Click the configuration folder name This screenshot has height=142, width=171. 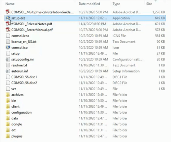[x=22, y=113]
